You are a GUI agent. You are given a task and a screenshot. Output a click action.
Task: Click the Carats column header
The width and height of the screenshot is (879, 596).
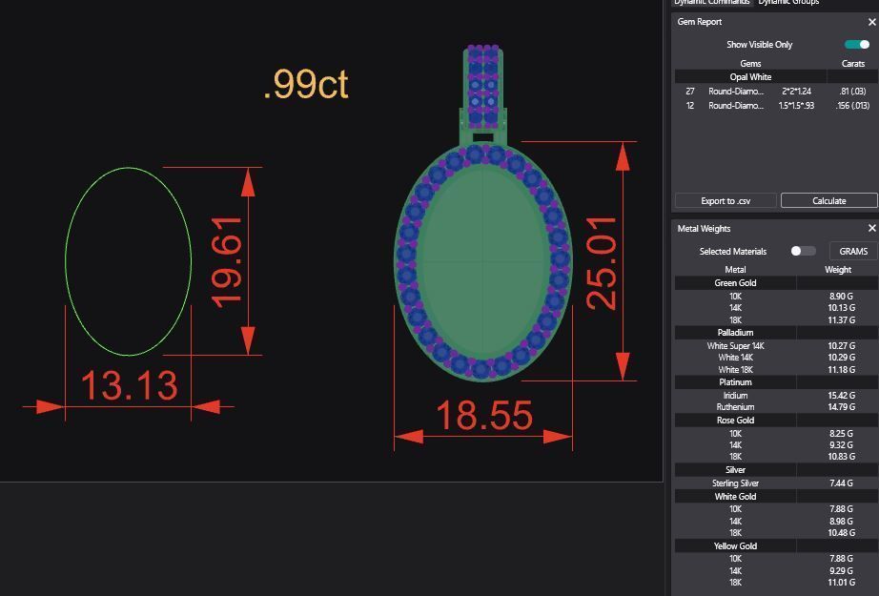[x=852, y=63]
